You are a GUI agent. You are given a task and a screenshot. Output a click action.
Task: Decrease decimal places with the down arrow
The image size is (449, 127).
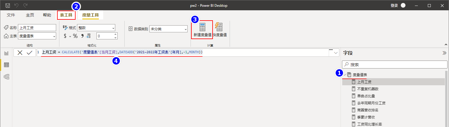[115, 38]
